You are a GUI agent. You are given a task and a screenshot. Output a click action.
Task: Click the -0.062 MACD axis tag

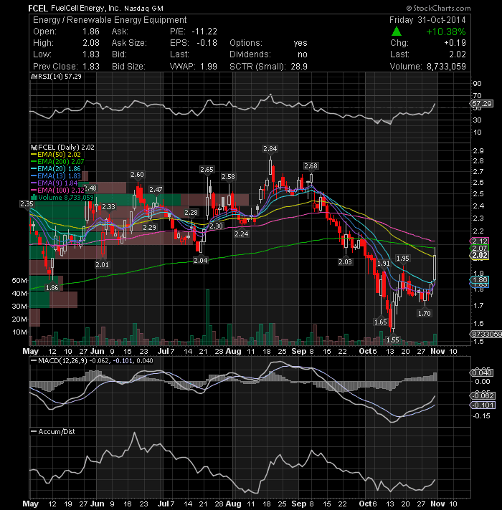483,396
